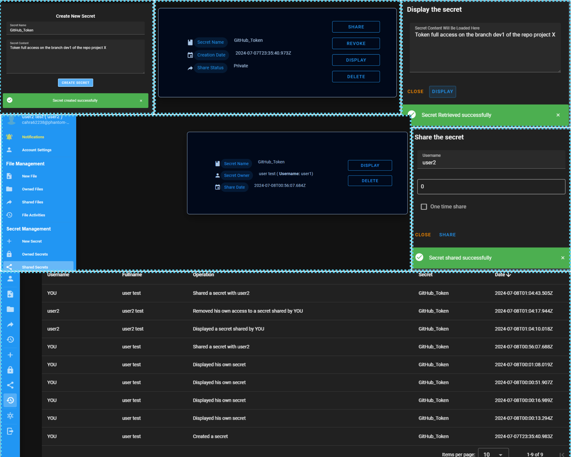Select Shared Secrets in the sidebar
The width and height of the screenshot is (571, 457).
point(38,266)
